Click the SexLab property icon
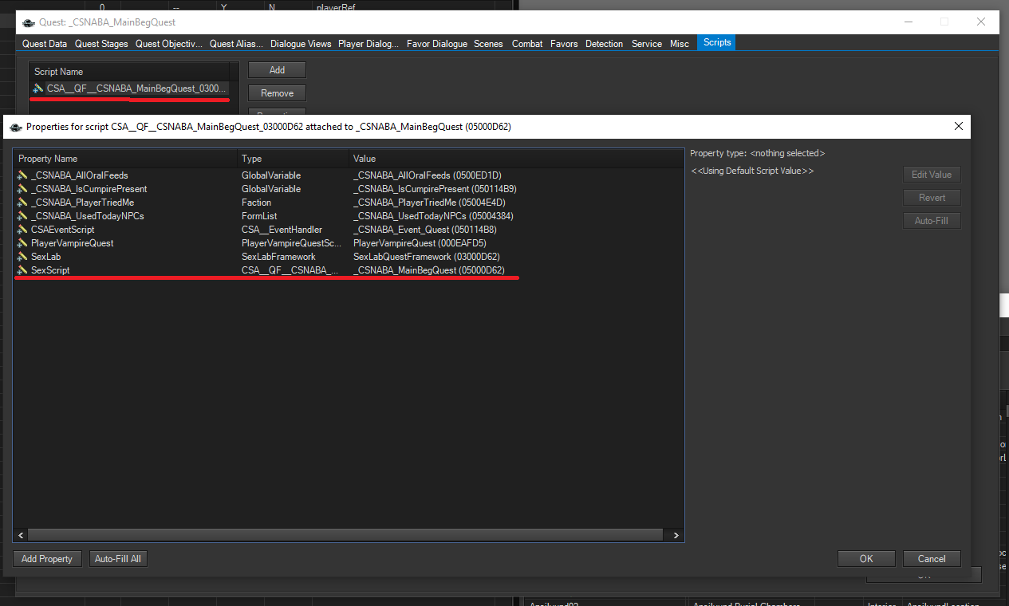 (22, 257)
